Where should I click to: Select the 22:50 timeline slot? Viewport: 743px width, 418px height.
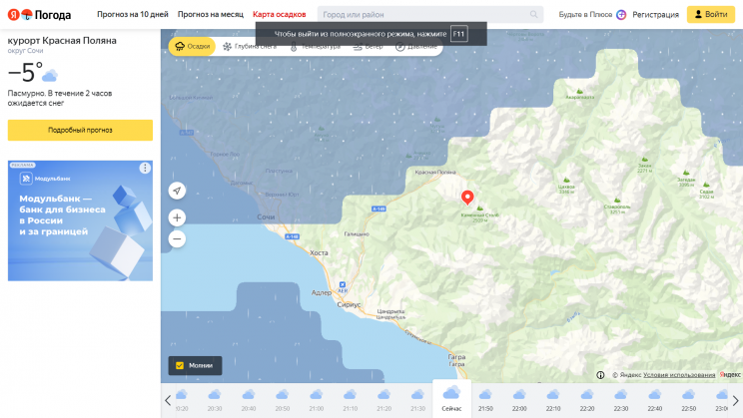click(688, 400)
